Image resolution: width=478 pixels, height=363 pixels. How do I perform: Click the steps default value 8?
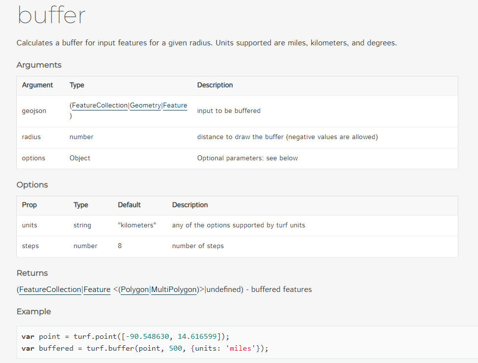[x=119, y=246]
